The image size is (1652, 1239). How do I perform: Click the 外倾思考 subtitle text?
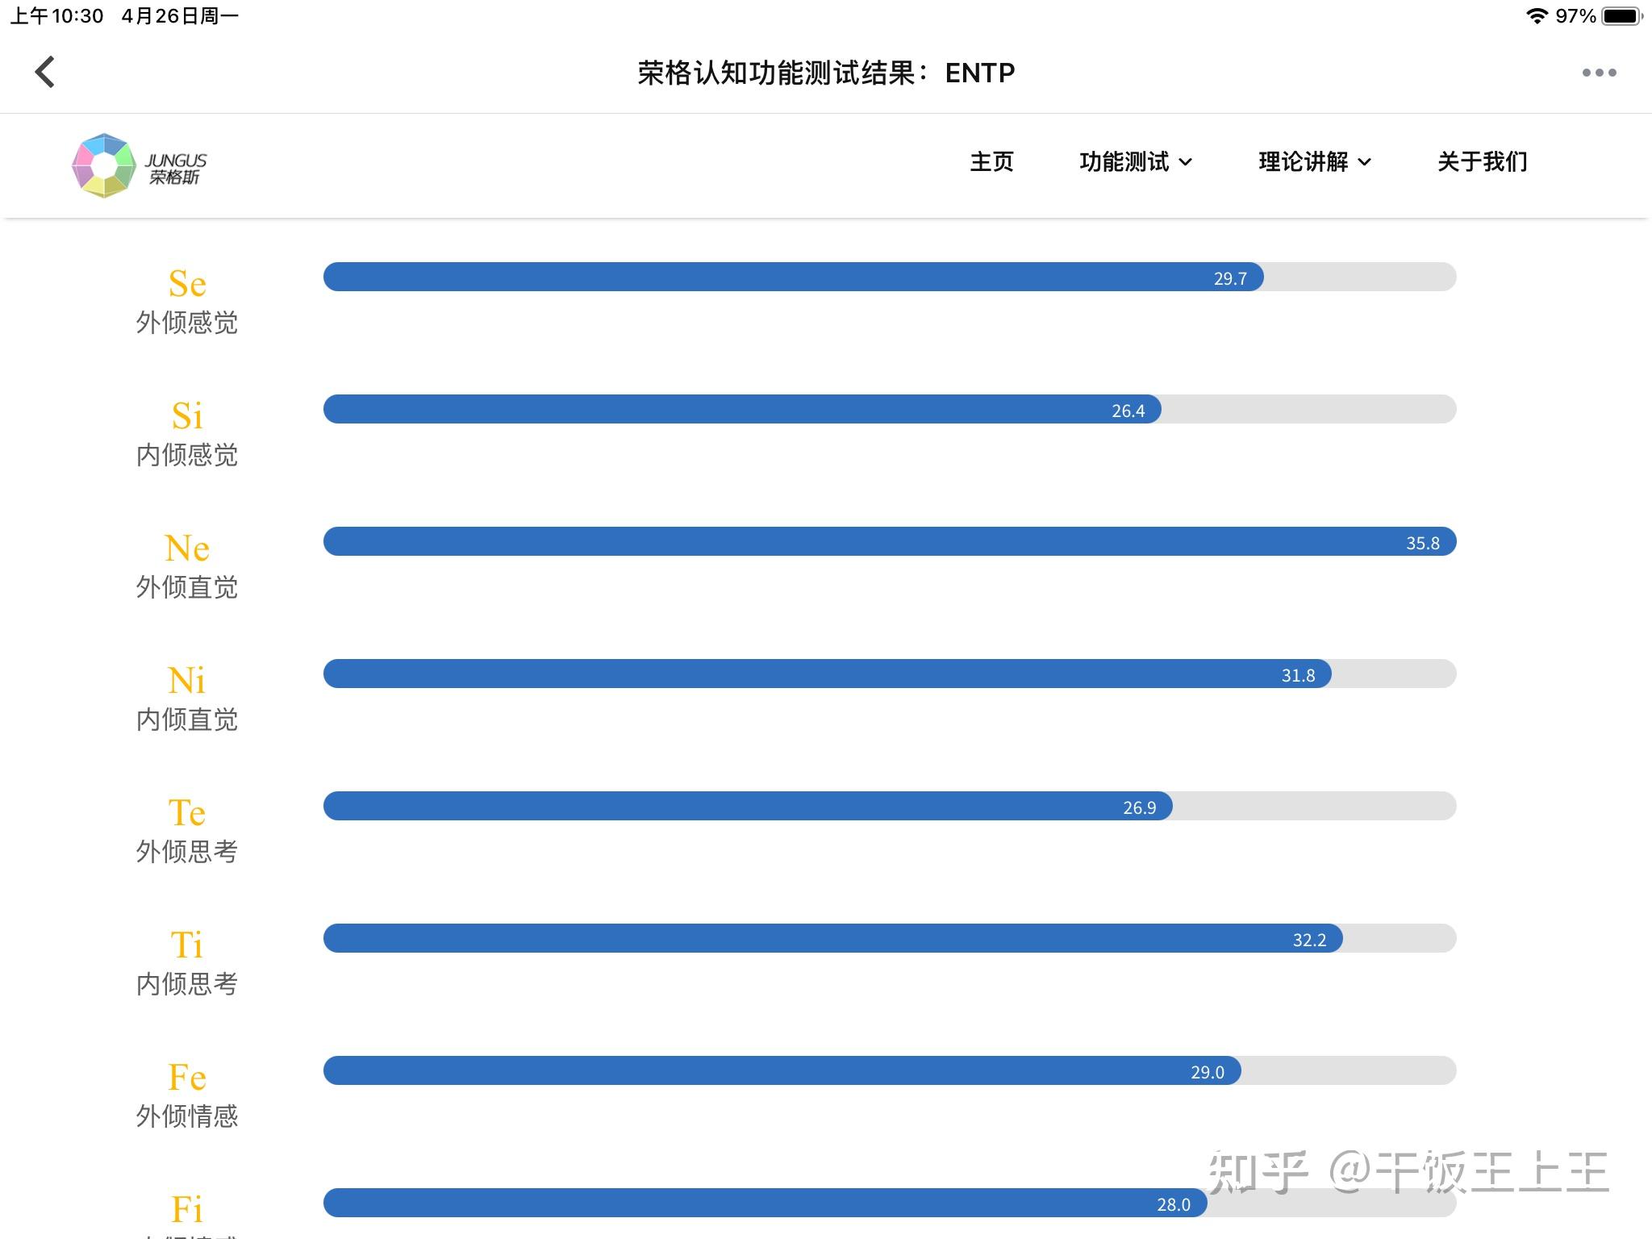187,852
